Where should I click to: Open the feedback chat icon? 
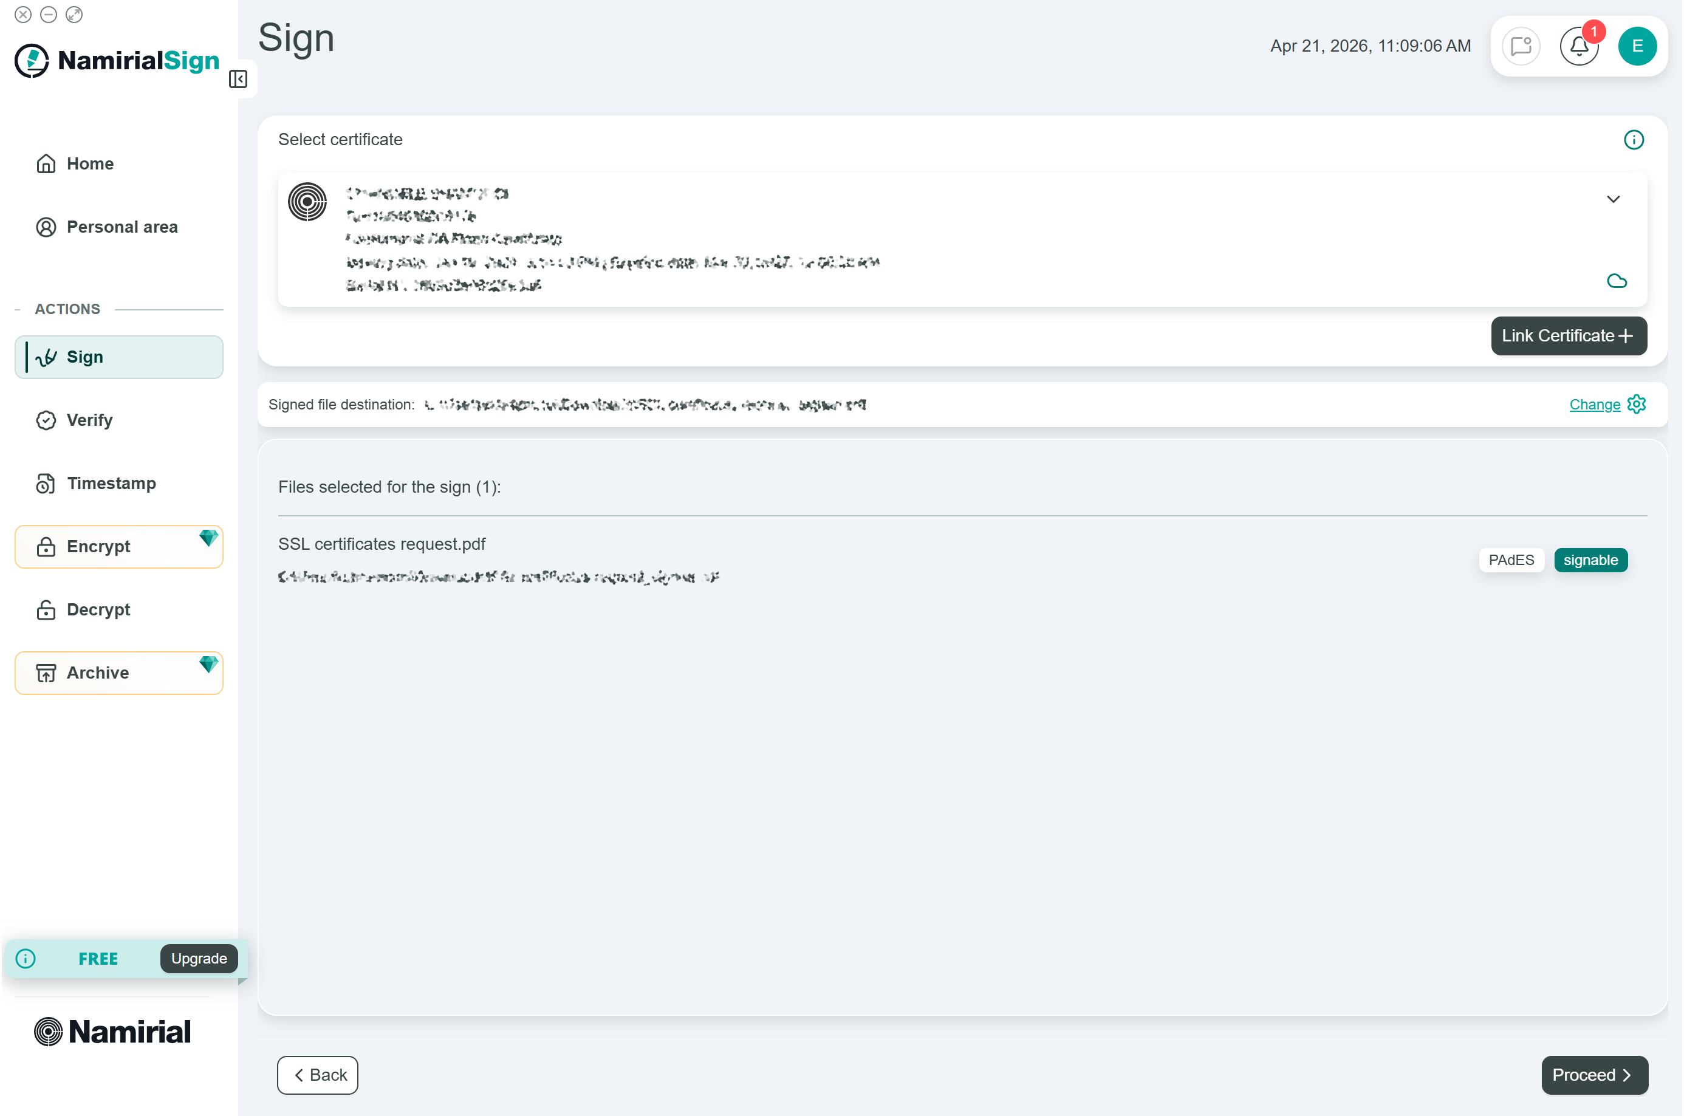coord(1521,46)
